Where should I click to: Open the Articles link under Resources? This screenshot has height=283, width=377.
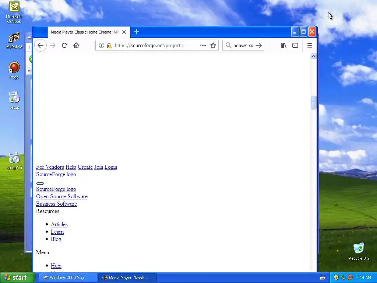point(59,224)
